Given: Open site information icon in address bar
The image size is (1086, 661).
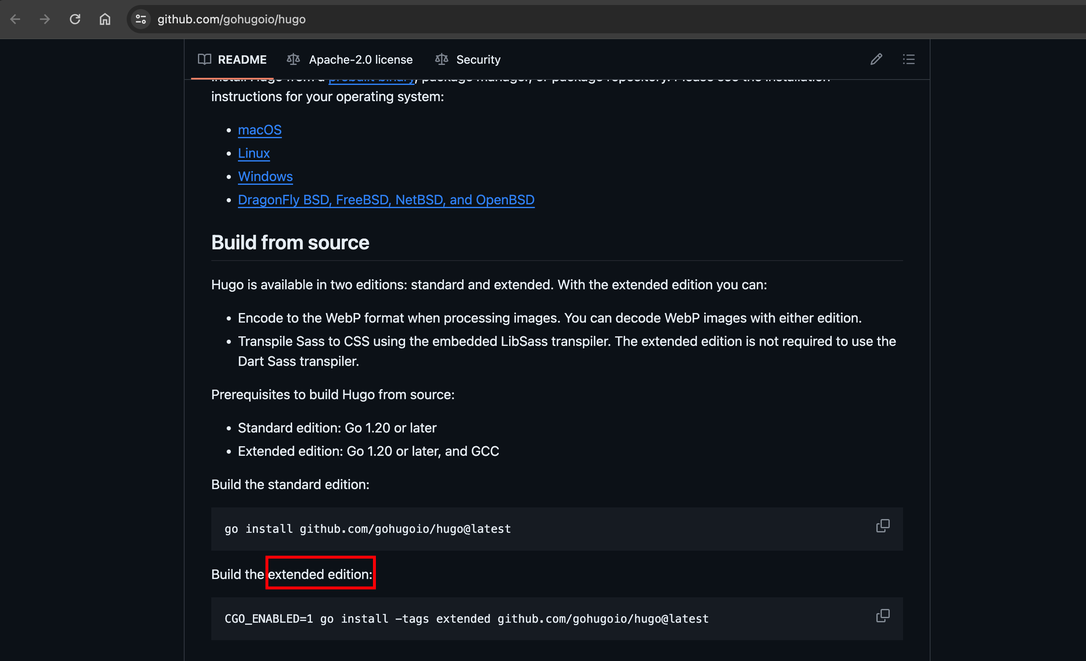Looking at the screenshot, I should 141,20.
